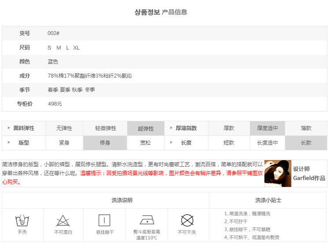Click the 季节 row label

click(x=25, y=90)
